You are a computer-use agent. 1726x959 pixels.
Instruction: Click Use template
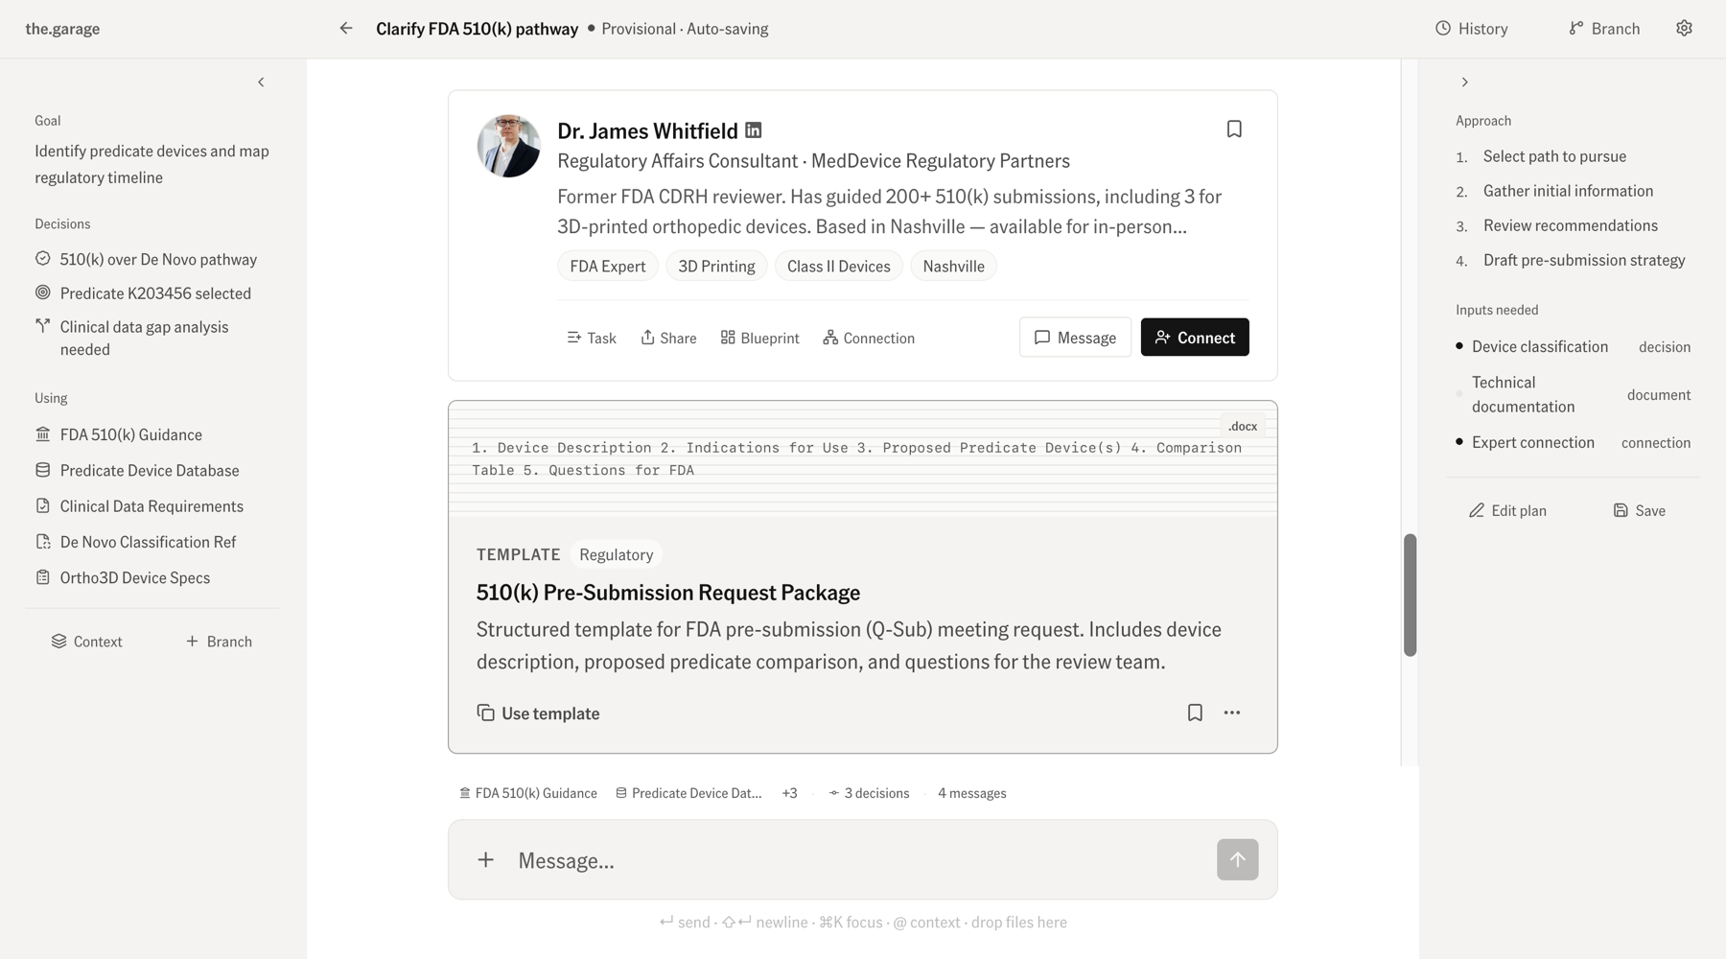(538, 713)
